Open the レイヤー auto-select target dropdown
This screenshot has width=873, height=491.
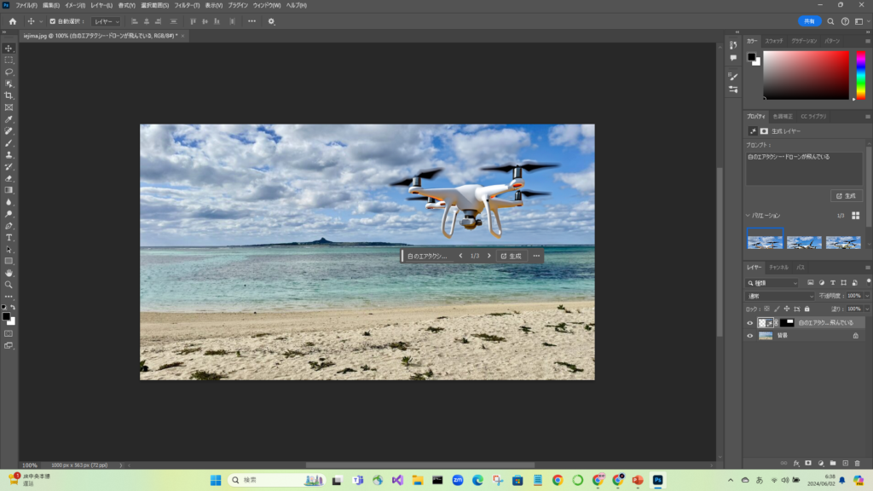[107, 21]
